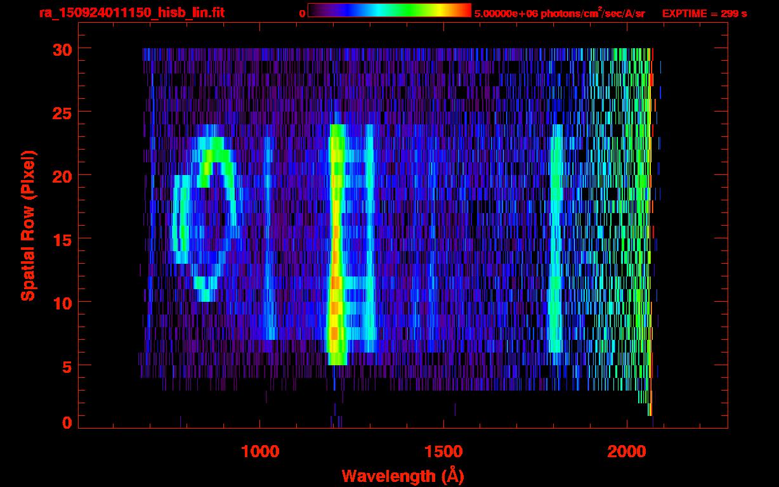
Task: Click the y-axis tick label 15
Action: pos(61,239)
